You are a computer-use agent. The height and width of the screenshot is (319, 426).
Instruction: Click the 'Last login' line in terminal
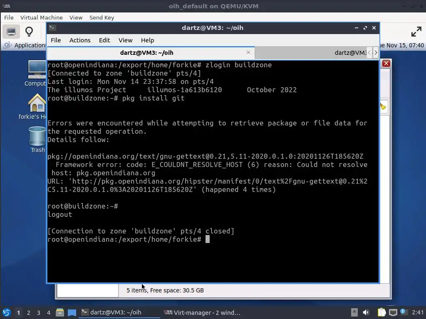[130, 81]
